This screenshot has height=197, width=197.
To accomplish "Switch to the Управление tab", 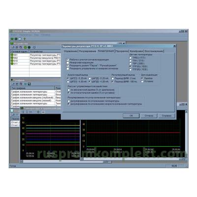I will tap(70, 51).
